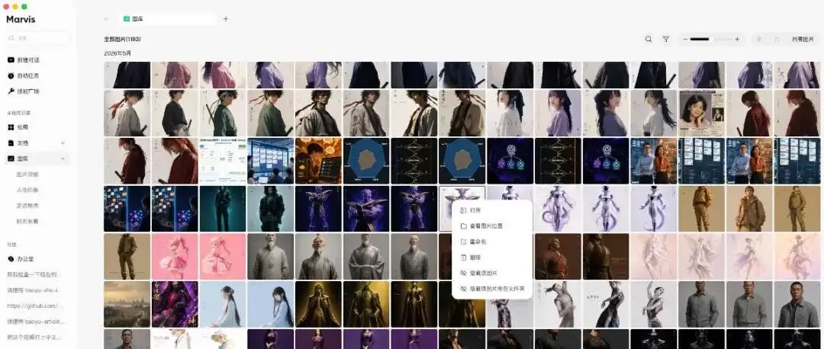Click the magnifier icon in gallery toolbar
824x349 pixels.
click(649, 39)
